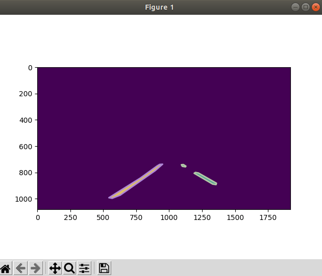This screenshot has height=276, width=322.
Task: Click the y-axis tick label 600
Action: pyautogui.click(x=26, y=147)
